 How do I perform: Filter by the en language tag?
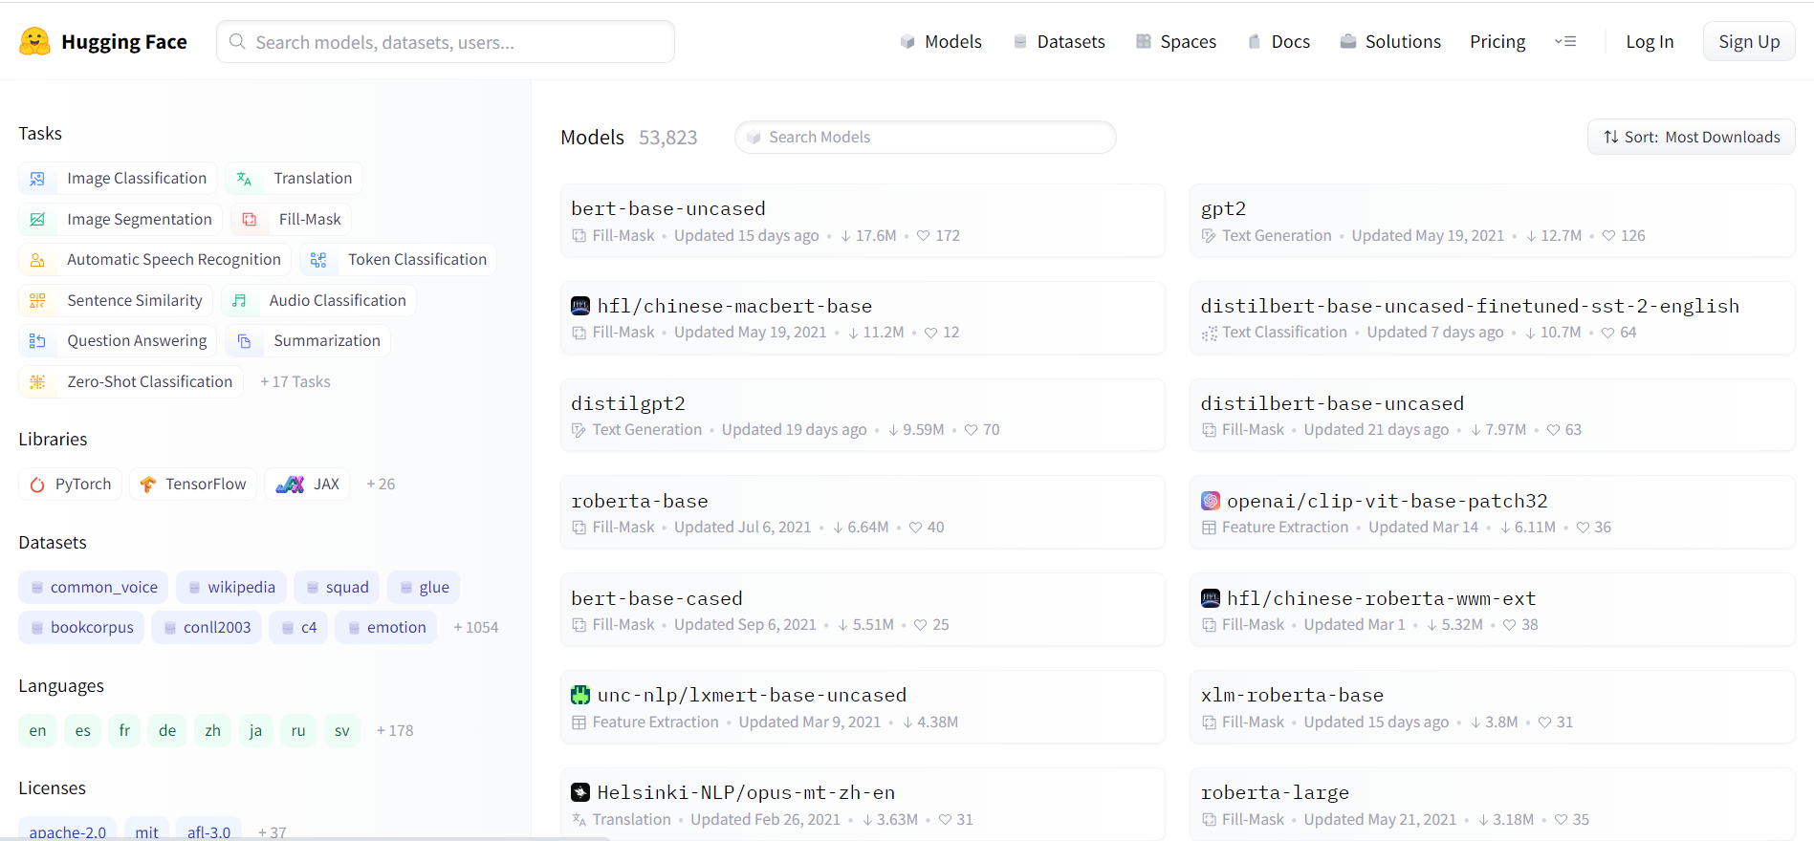coord(37,731)
